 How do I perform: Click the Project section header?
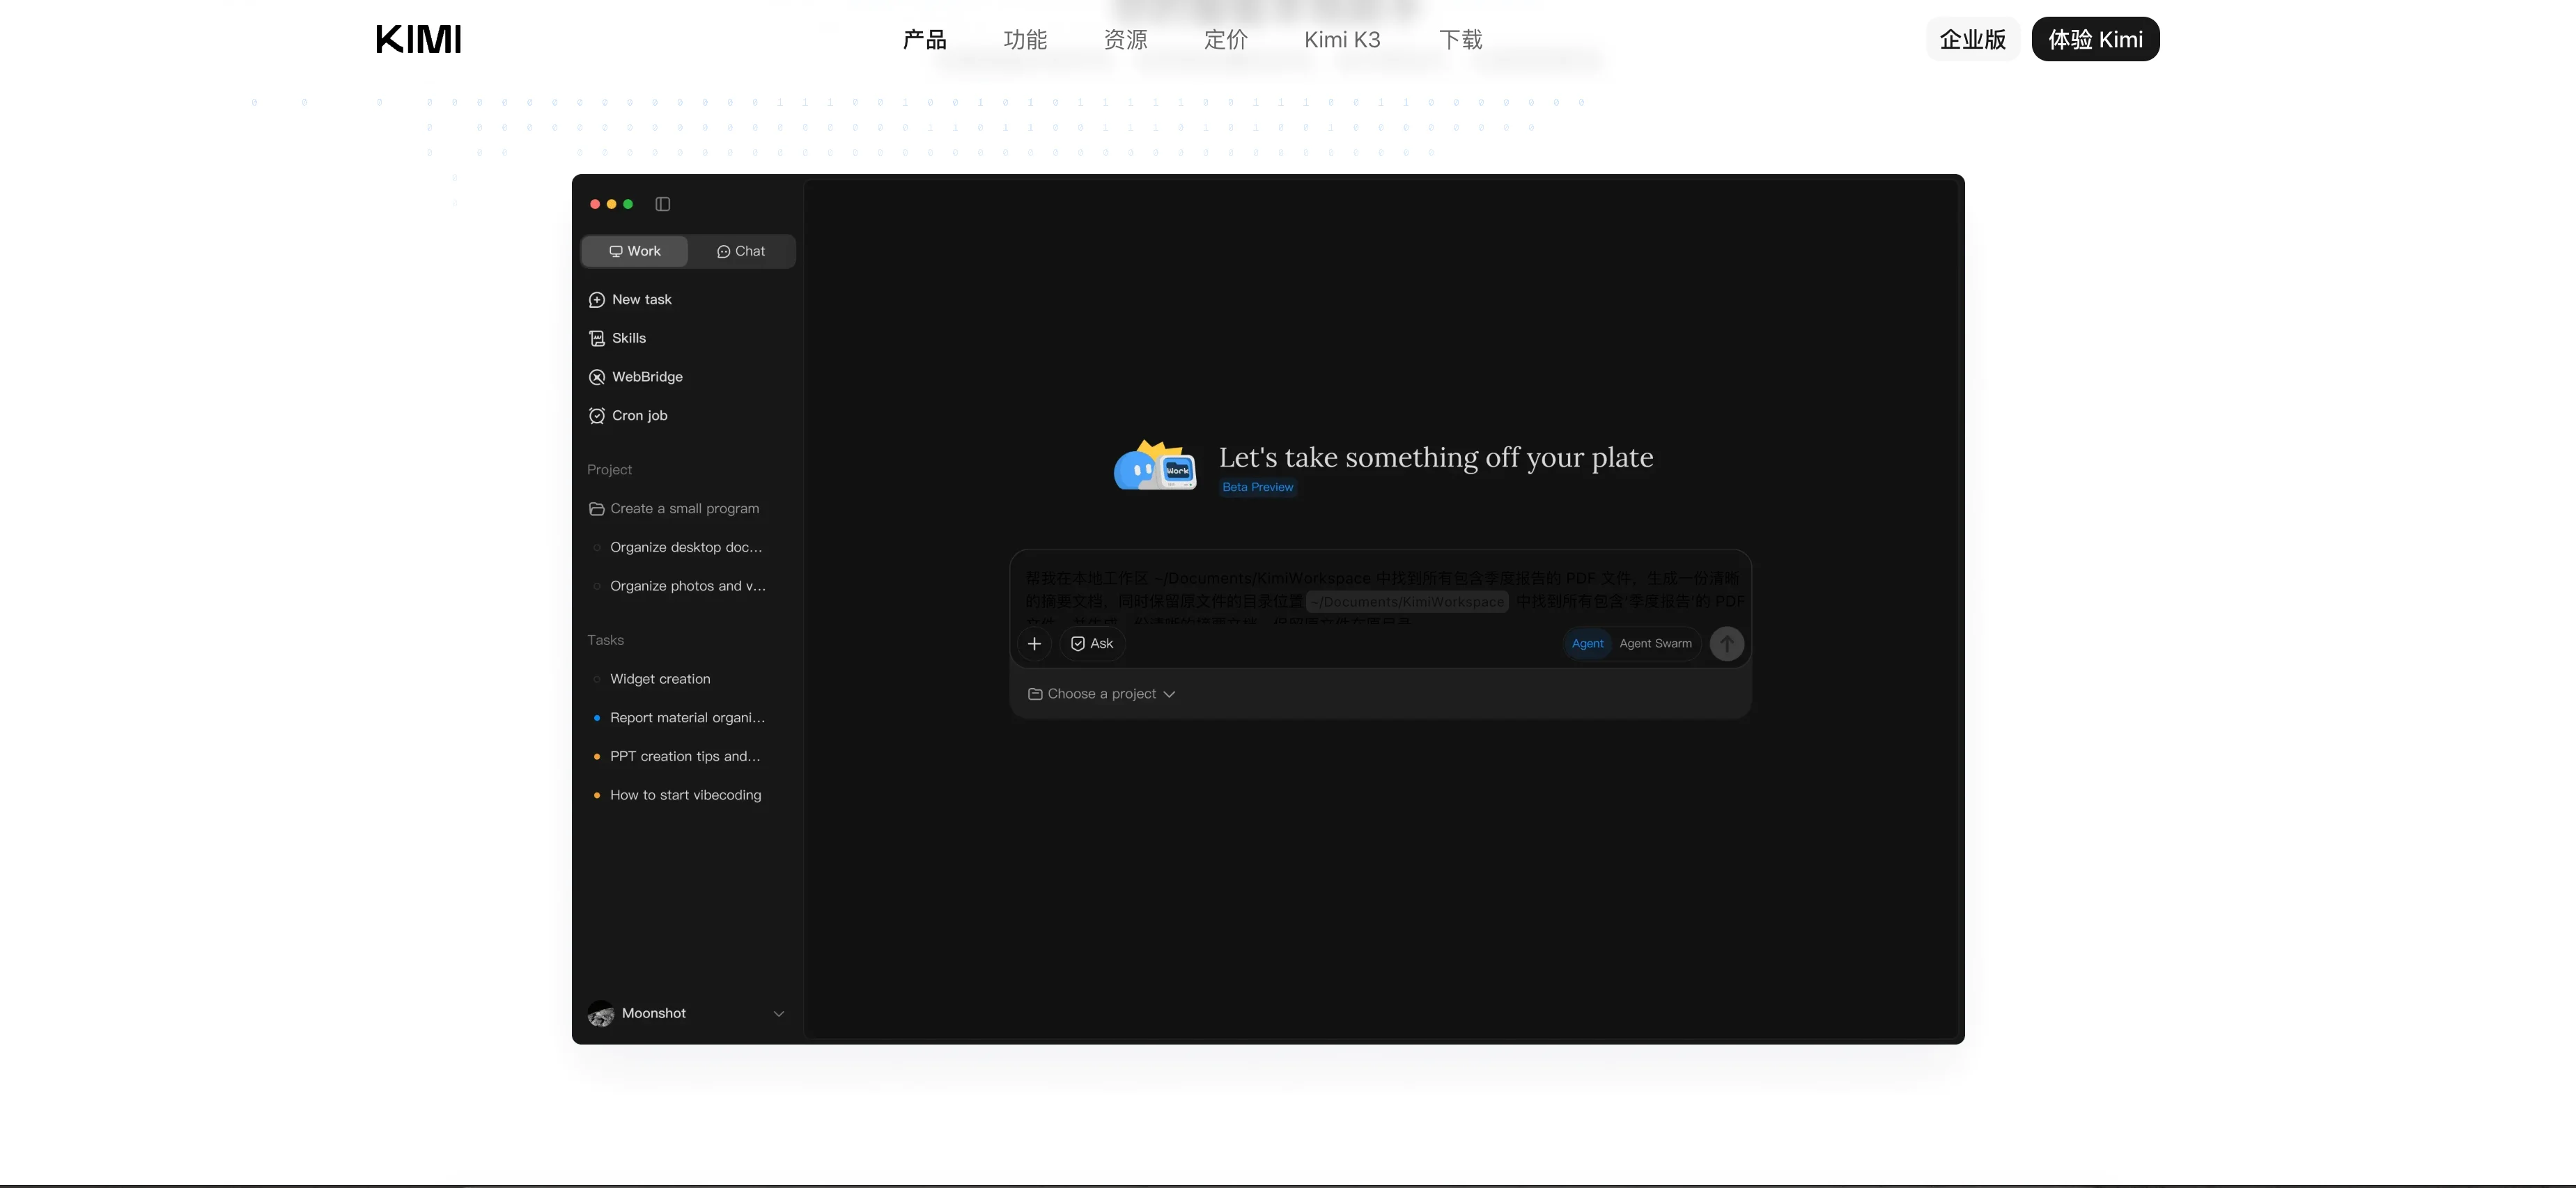click(x=609, y=470)
